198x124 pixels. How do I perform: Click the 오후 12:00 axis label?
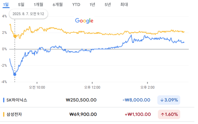(x=92, y=87)
